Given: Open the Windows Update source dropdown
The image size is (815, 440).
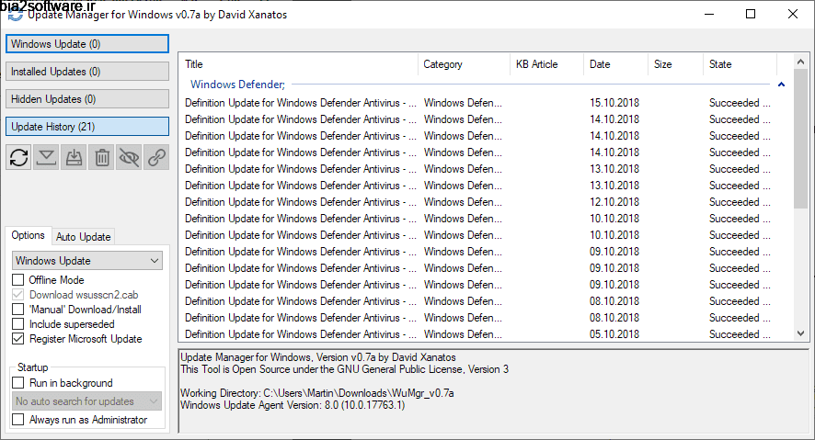Looking at the screenshot, I should pyautogui.click(x=87, y=261).
